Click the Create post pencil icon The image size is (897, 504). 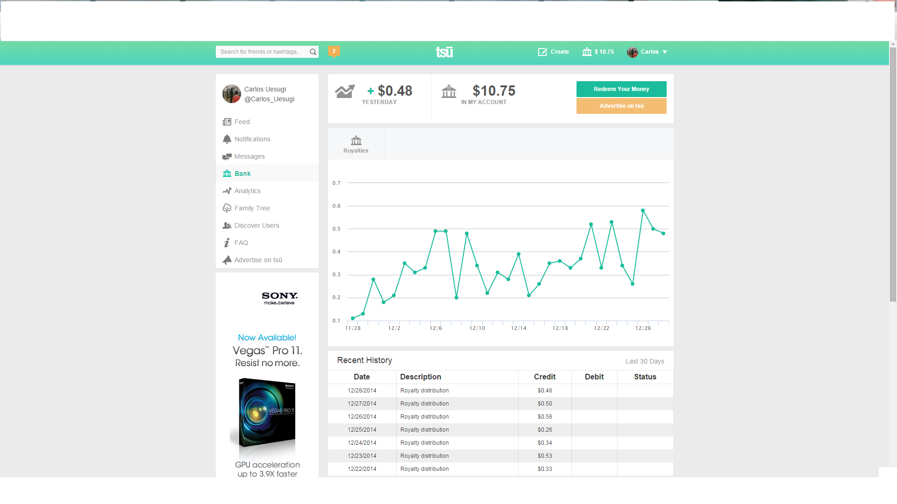point(542,52)
